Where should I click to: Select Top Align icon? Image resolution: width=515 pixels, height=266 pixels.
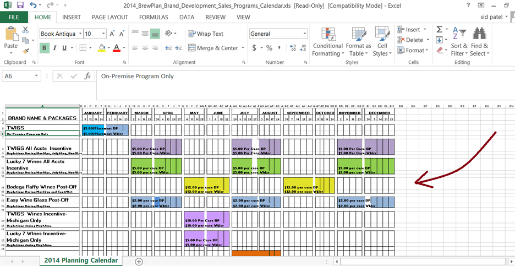coord(135,33)
